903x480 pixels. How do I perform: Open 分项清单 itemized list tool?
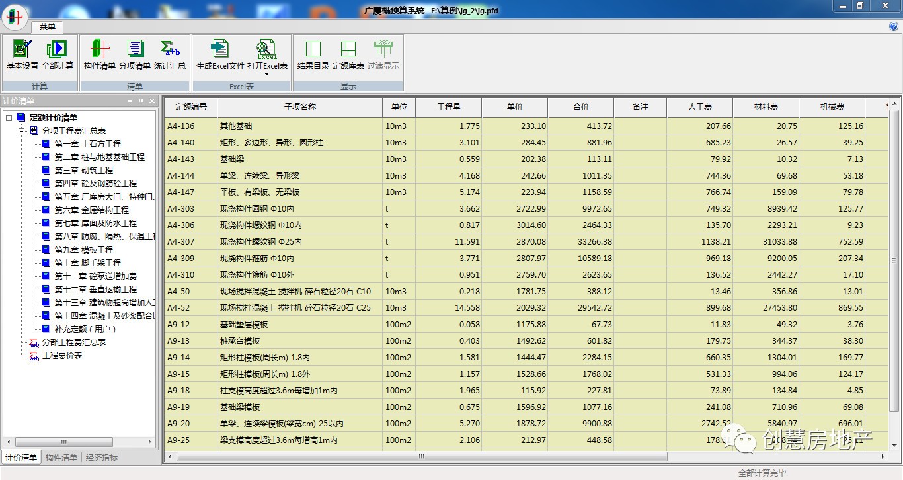tap(135, 55)
